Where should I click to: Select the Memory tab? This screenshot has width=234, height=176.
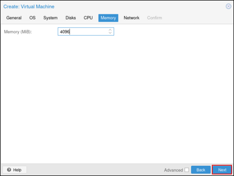coord(108,18)
